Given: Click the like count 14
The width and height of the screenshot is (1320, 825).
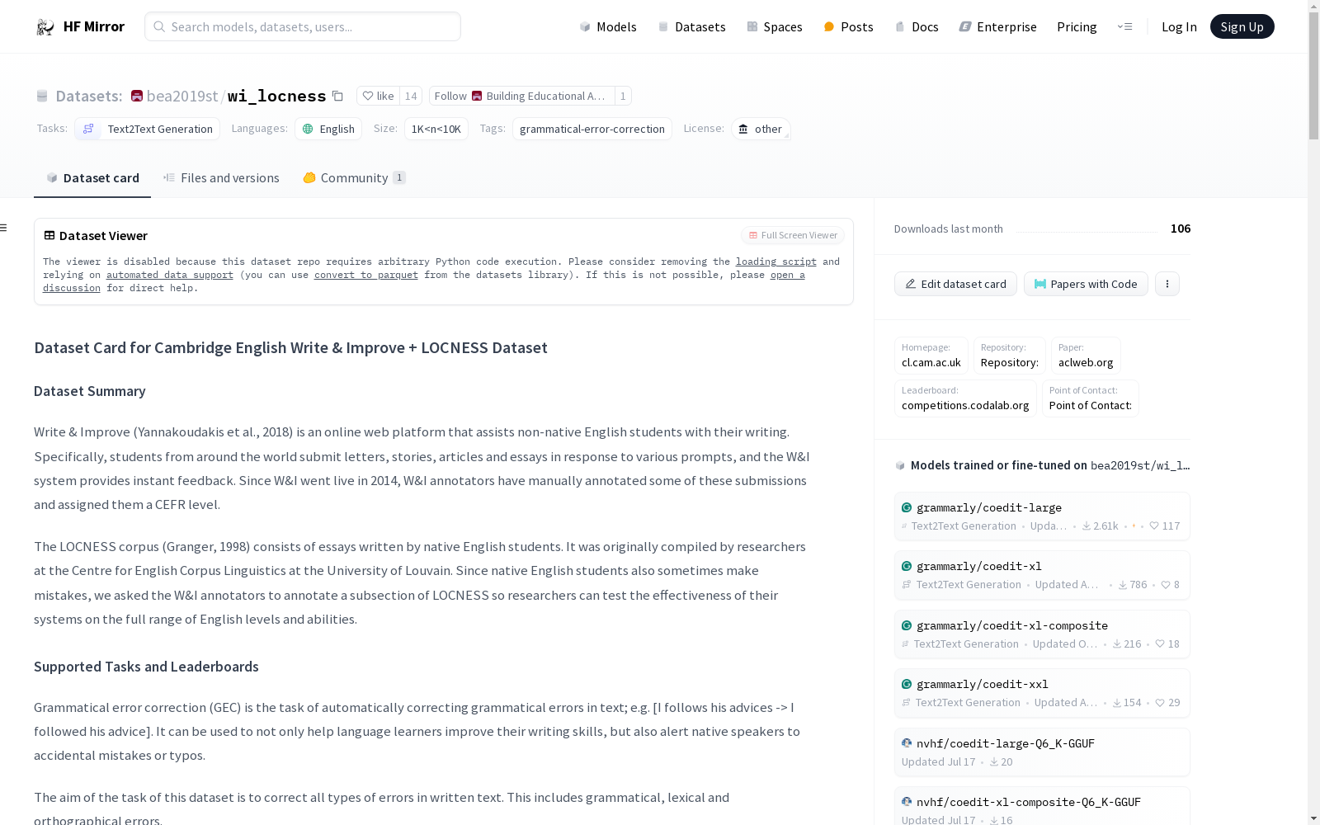Looking at the screenshot, I should (x=411, y=96).
